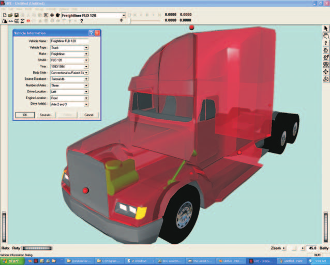The width and height of the screenshot is (330, 265).
Task: Open a file using the folder icon
Action: tap(10, 15)
